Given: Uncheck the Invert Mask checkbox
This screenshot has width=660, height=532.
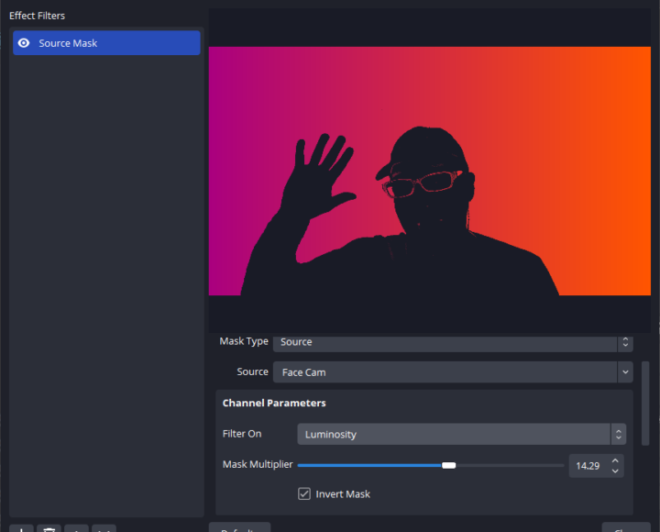Looking at the screenshot, I should pyautogui.click(x=304, y=494).
